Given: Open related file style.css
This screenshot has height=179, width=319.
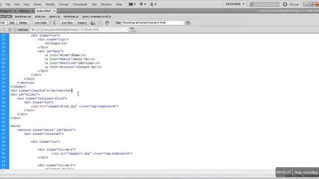Looking at the screenshot, I should (40, 16).
